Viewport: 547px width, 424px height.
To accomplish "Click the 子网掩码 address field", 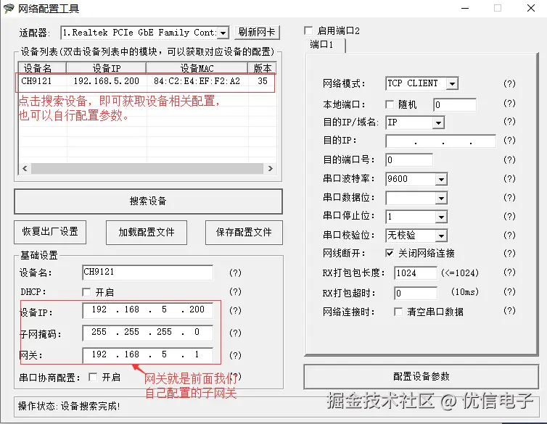I will [147, 333].
